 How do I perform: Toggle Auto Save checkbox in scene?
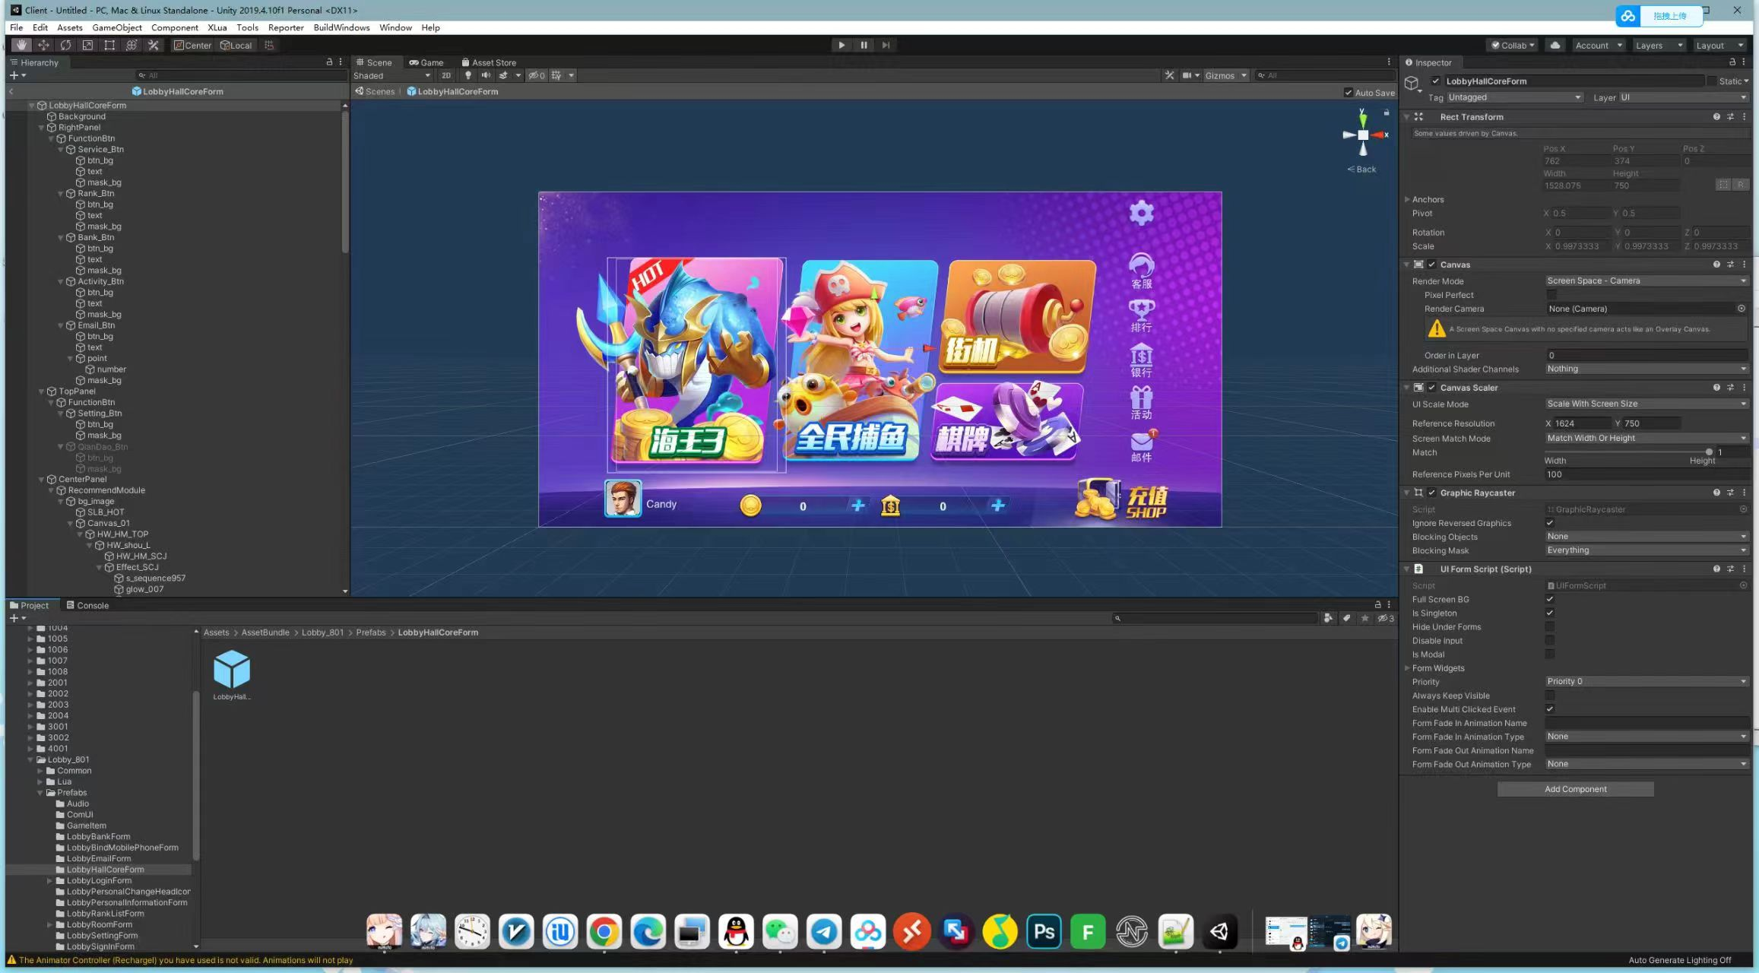1345,91
